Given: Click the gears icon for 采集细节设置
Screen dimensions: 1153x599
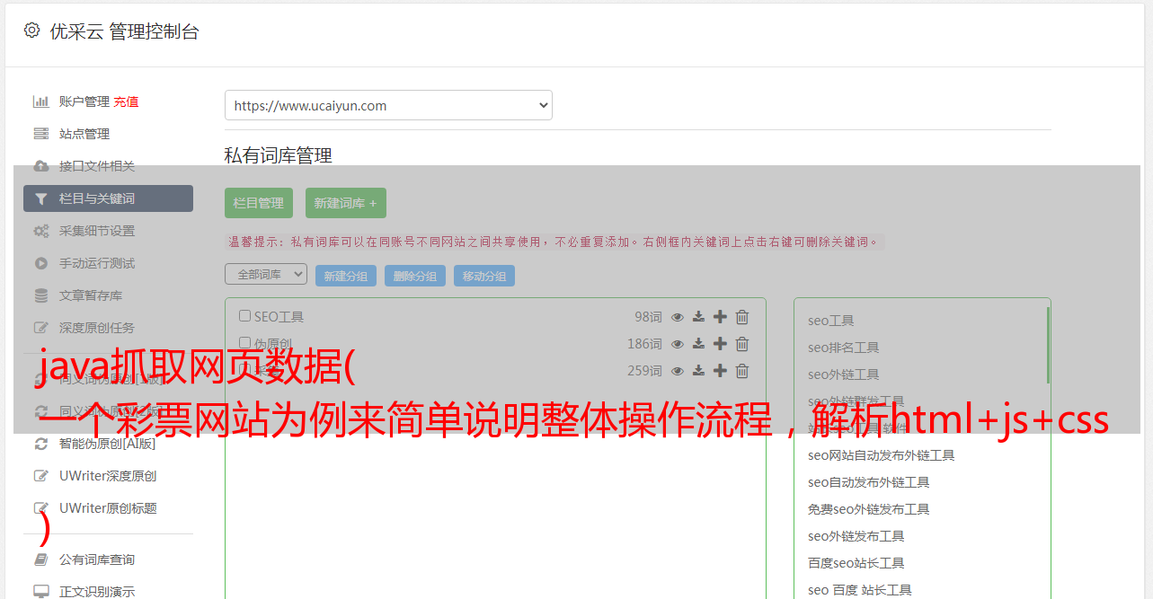Looking at the screenshot, I should [x=41, y=231].
